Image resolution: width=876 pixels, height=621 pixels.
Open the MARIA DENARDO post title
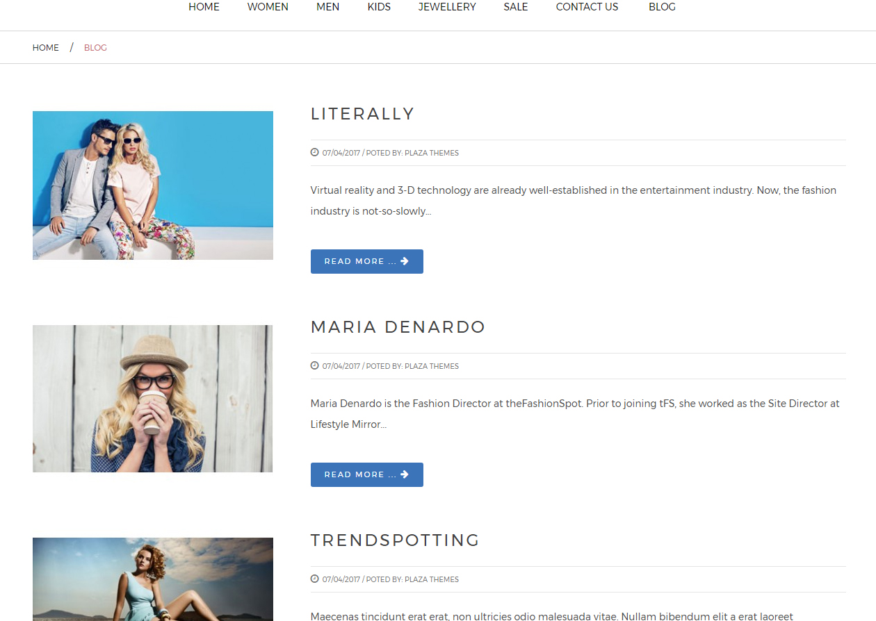pyautogui.click(x=398, y=327)
